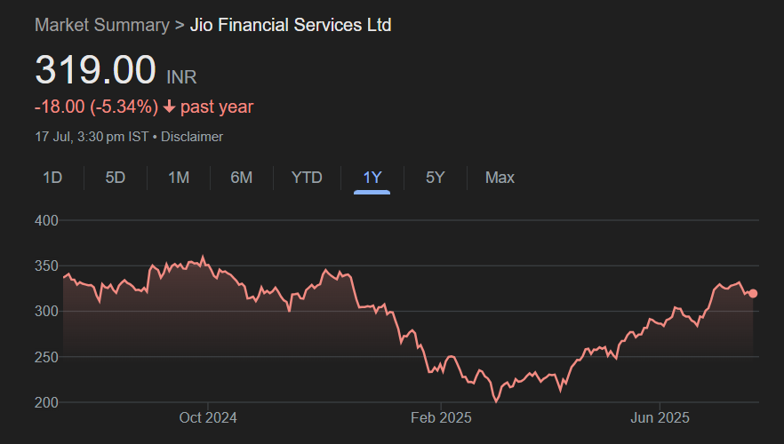This screenshot has width=784, height=444.
Task: Click the Feb 2025 axis label
Action: [442, 417]
